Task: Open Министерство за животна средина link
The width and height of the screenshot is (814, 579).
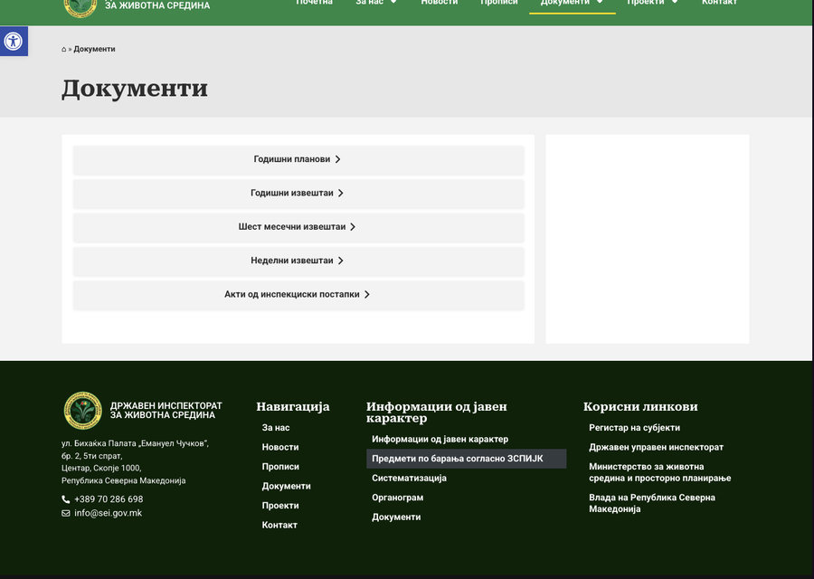Action: click(660, 472)
